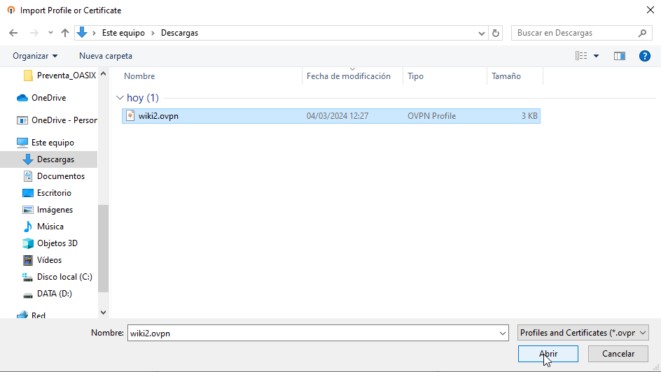Click the navigation pane scrollbar

coord(104,245)
